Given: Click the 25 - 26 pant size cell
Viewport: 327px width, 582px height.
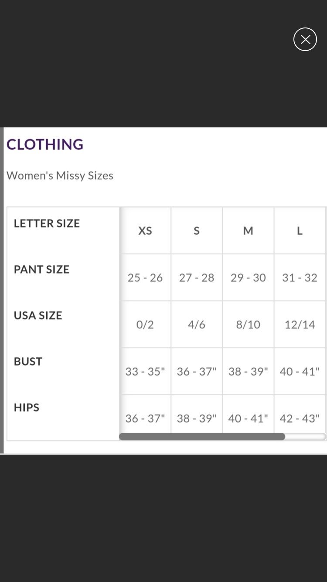Looking at the screenshot, I should 145,277.
